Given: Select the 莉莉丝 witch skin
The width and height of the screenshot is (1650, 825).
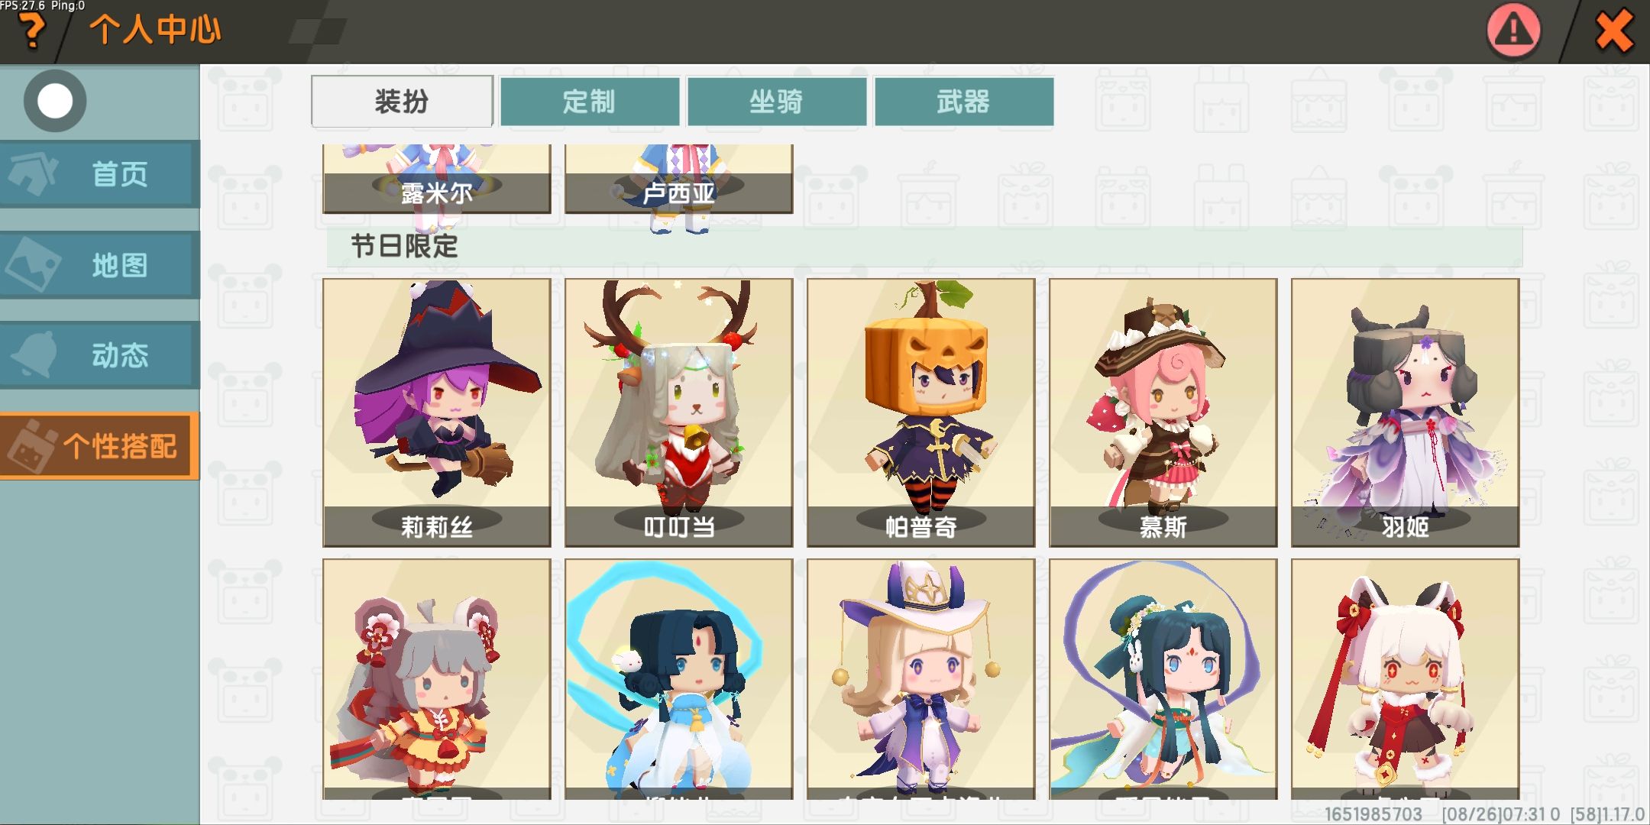Looking at the screenshot, I should pos(437,412).
